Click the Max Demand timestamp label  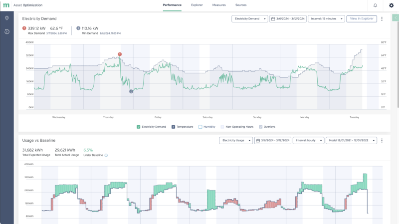(56, 33)
